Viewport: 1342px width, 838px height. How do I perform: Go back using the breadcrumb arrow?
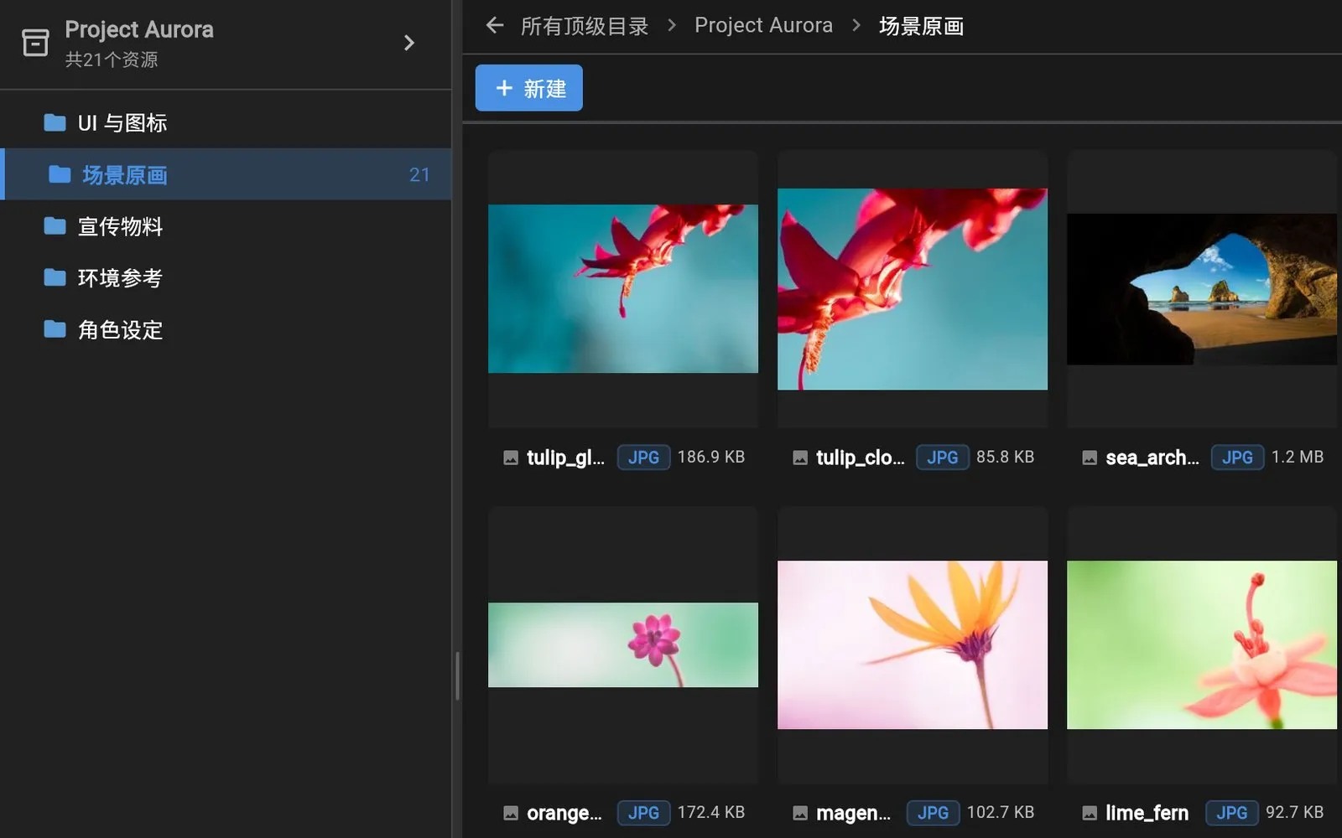495,26
